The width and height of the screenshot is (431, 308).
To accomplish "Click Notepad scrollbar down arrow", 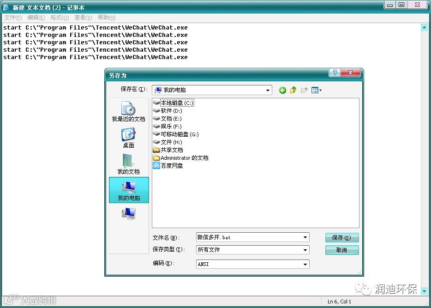I will click(x=424, y=291).
